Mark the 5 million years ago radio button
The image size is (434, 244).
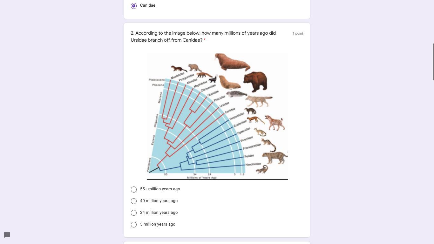(x=134, y=225)
